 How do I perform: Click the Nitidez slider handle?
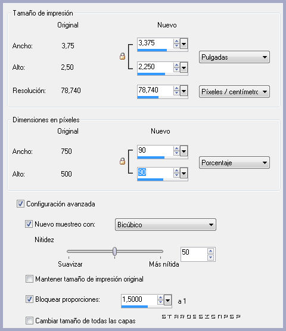coord(114,252)
